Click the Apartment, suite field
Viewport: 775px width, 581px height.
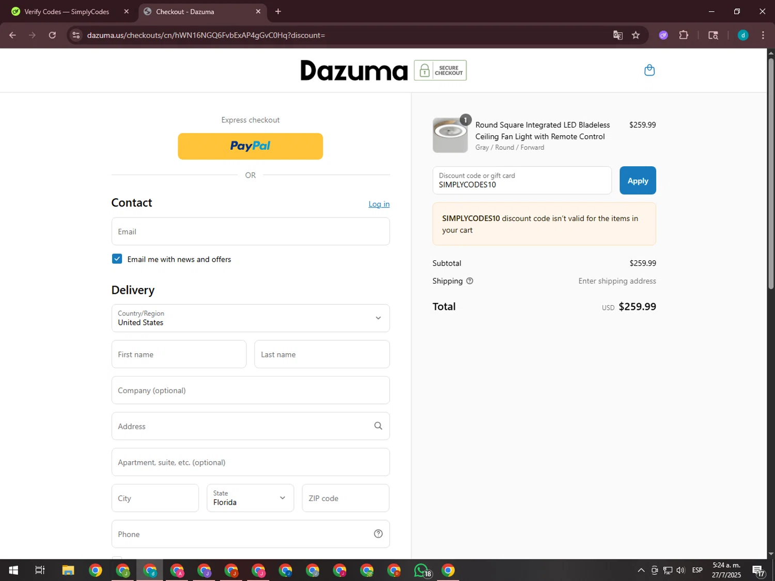251,462
